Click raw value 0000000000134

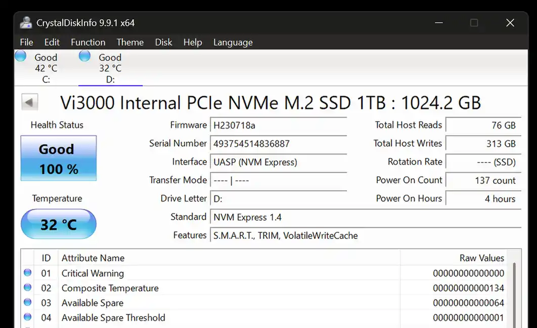(469, 288)
